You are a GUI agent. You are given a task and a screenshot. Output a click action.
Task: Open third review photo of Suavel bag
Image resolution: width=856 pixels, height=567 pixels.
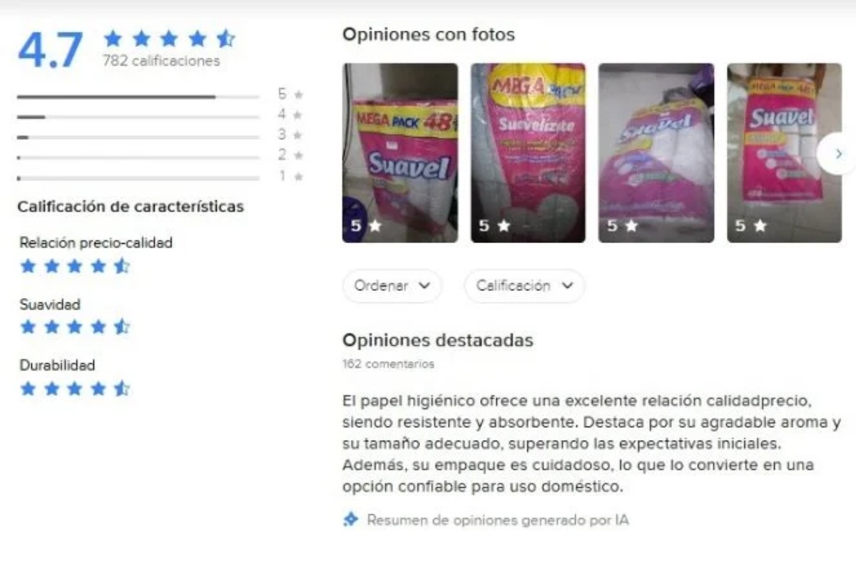656,153
